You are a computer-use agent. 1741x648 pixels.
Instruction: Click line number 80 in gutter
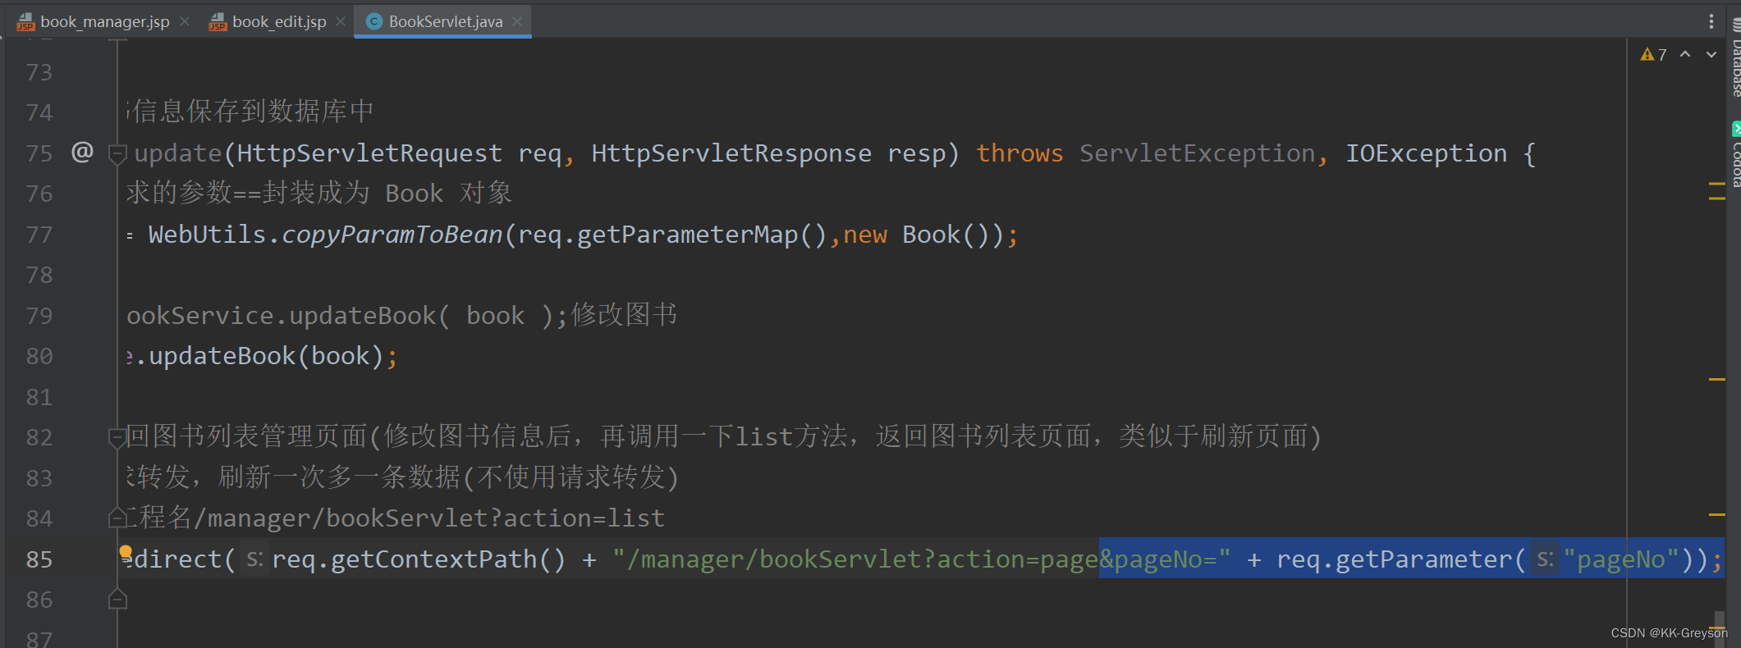pos(39,356)
